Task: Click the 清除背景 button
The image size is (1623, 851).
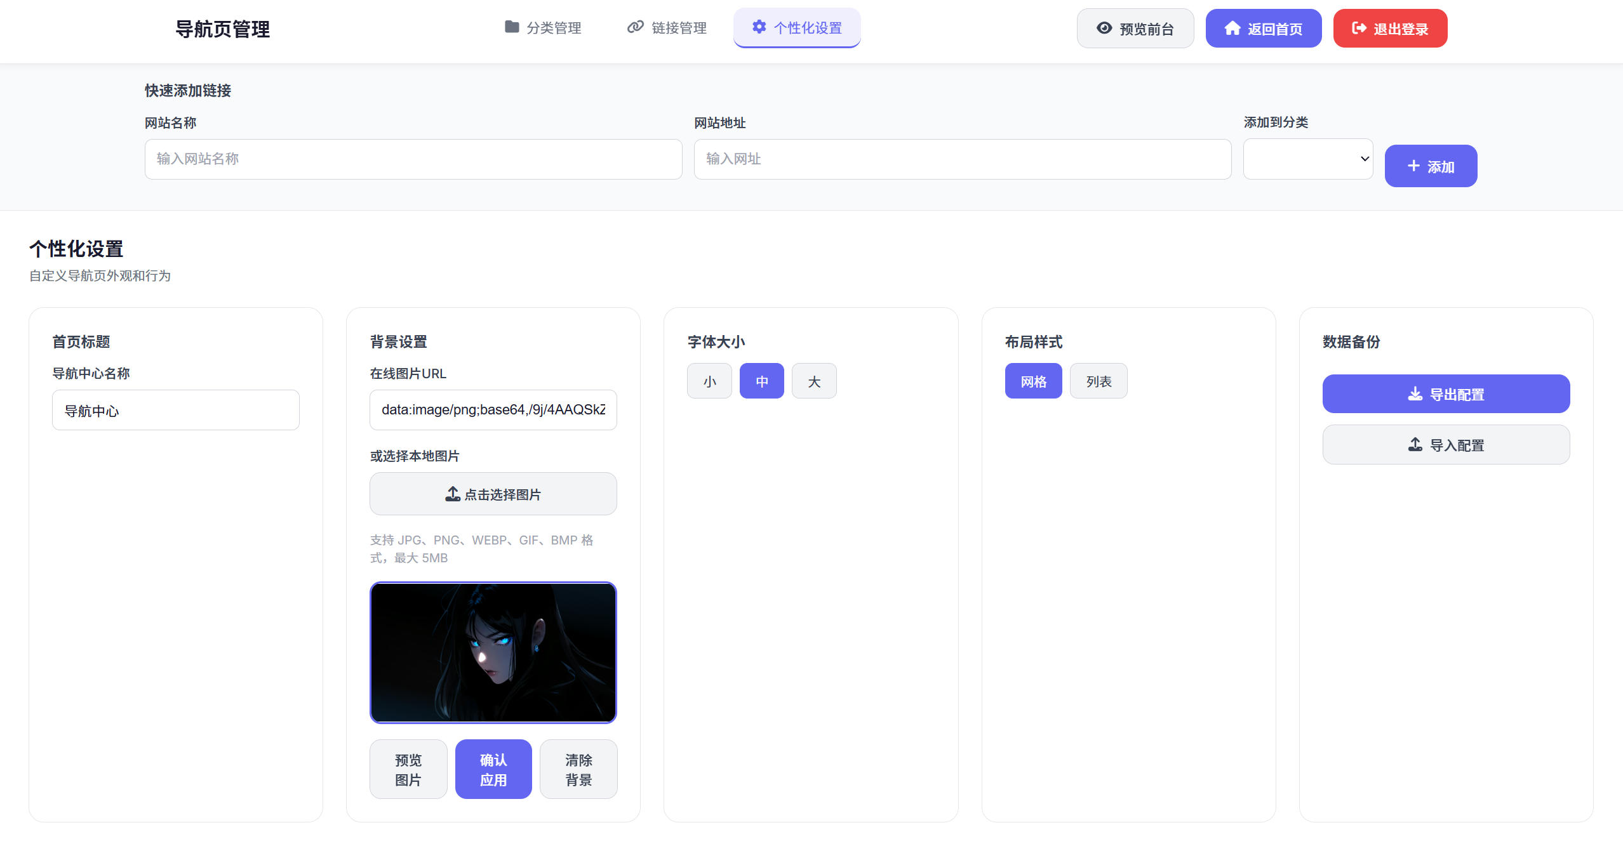Action: coord(578,769)
